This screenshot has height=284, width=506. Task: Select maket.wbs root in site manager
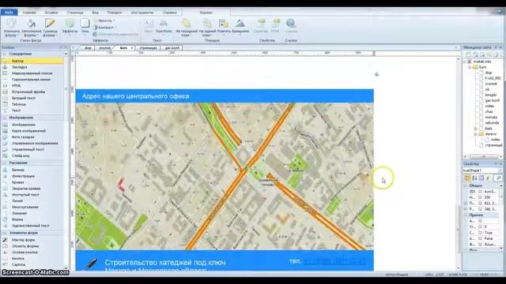[x=482, y=62]
